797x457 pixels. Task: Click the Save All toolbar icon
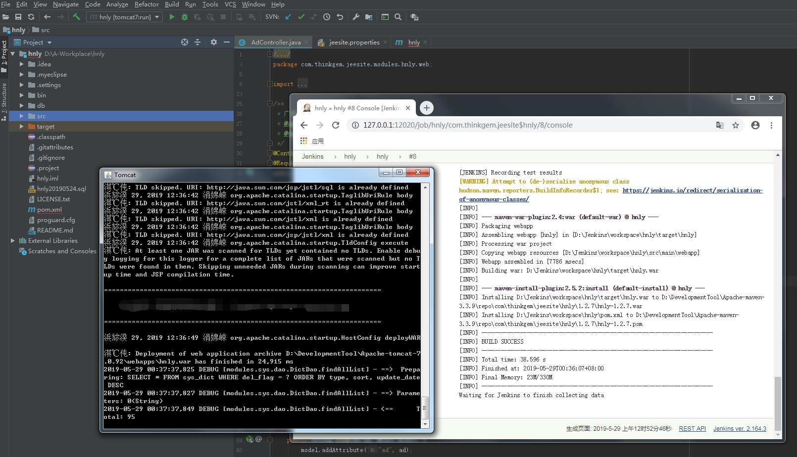(18, 17)
